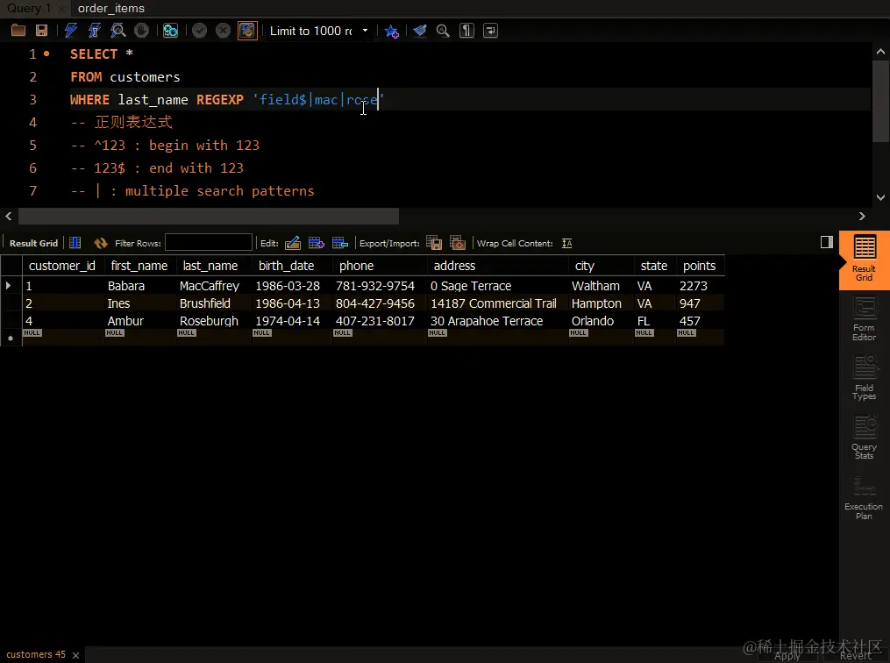Click the phone column header
This screenshot has height=663, width=890.
(357, 266)
